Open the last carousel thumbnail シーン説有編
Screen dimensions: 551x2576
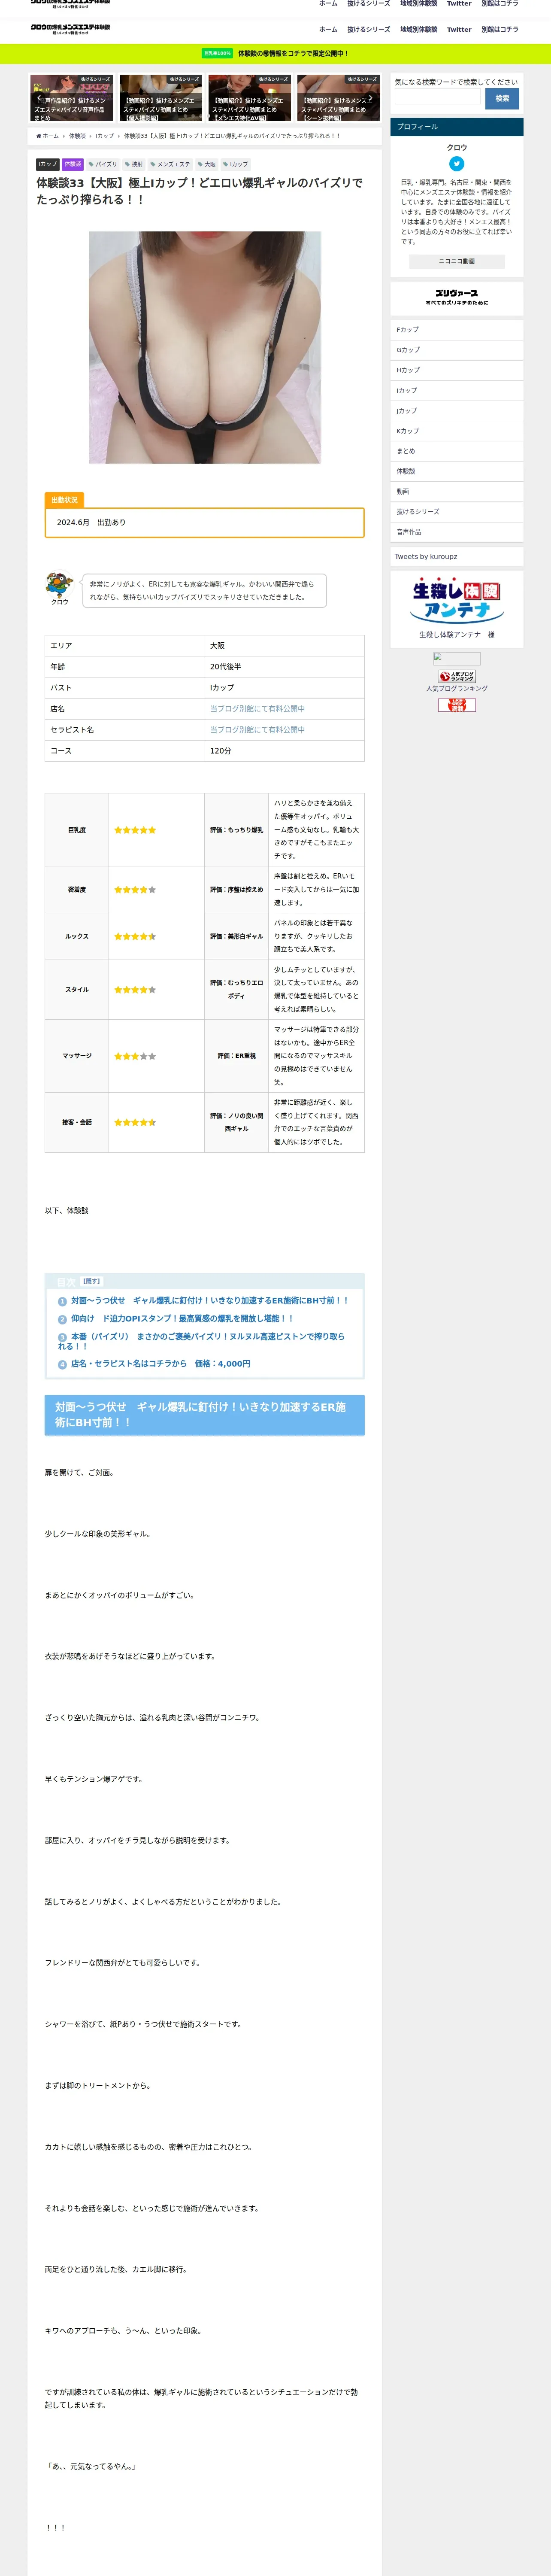(x=338, y=98)
